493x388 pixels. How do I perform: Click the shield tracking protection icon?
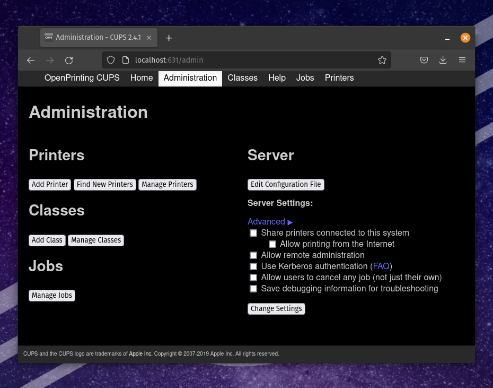pyautogui.click(x=111, y=61)
